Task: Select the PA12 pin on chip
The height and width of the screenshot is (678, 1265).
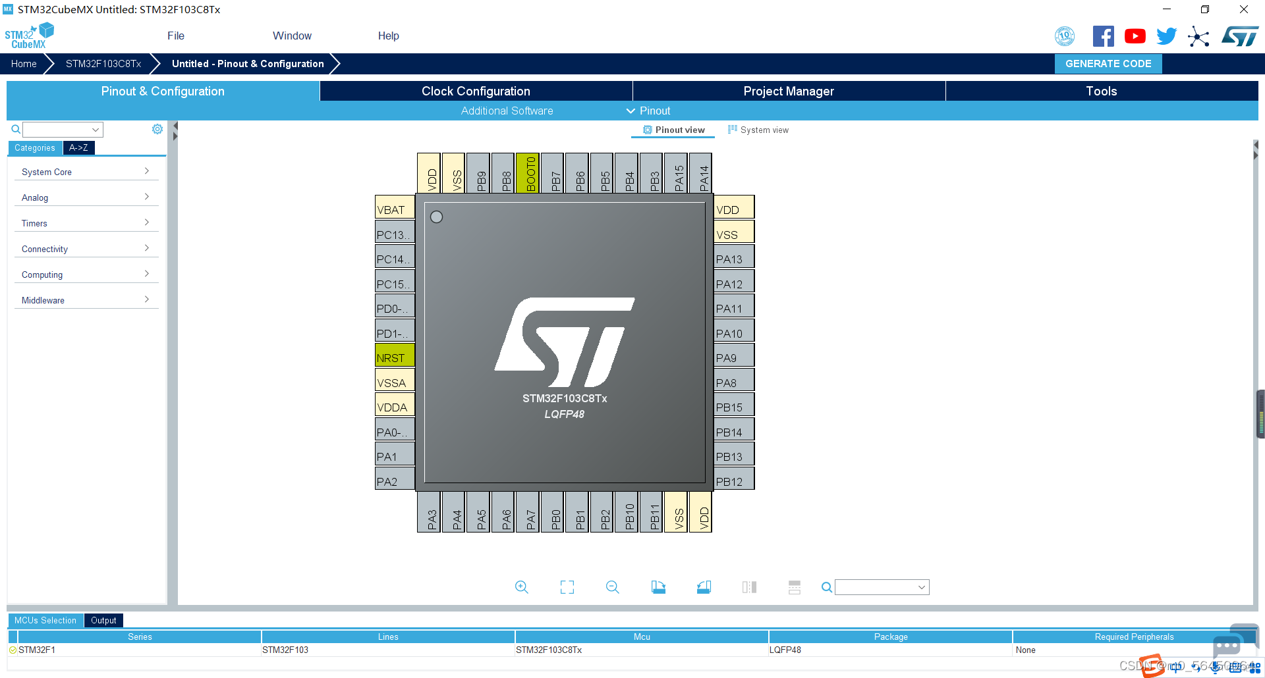Action: click(734, 281)
